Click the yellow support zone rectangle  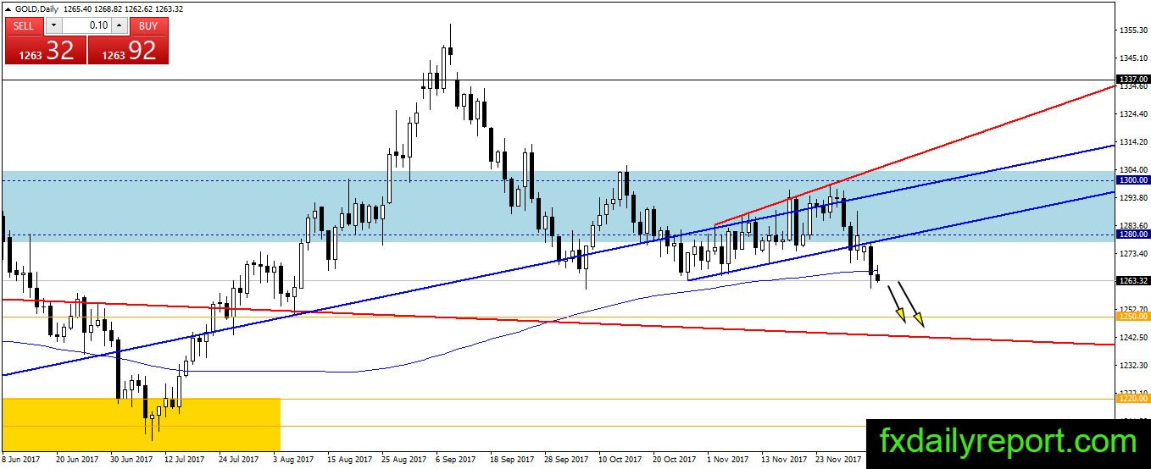tap(141, 424)
